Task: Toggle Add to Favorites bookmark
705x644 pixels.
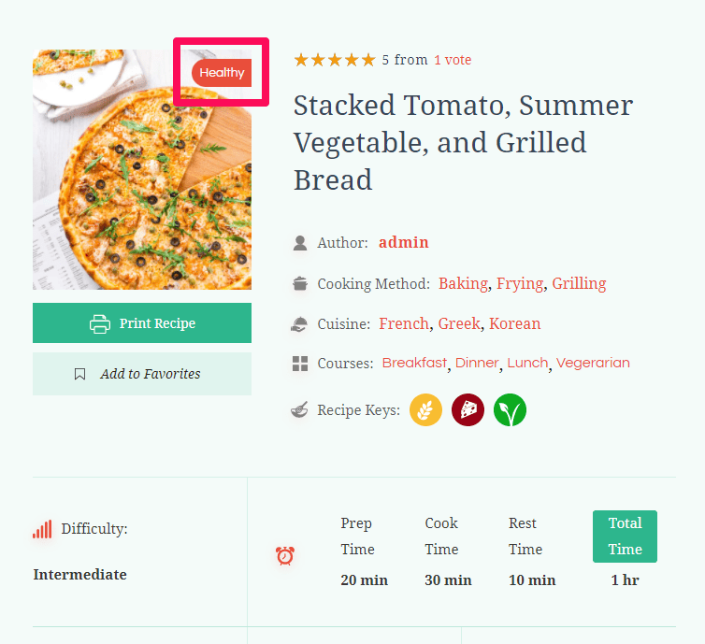Action: coord(142,374)
